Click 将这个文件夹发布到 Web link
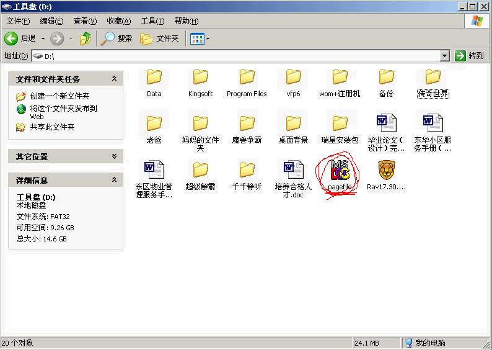The height and width of the screenshot is (350, 492). pos(63,112)
